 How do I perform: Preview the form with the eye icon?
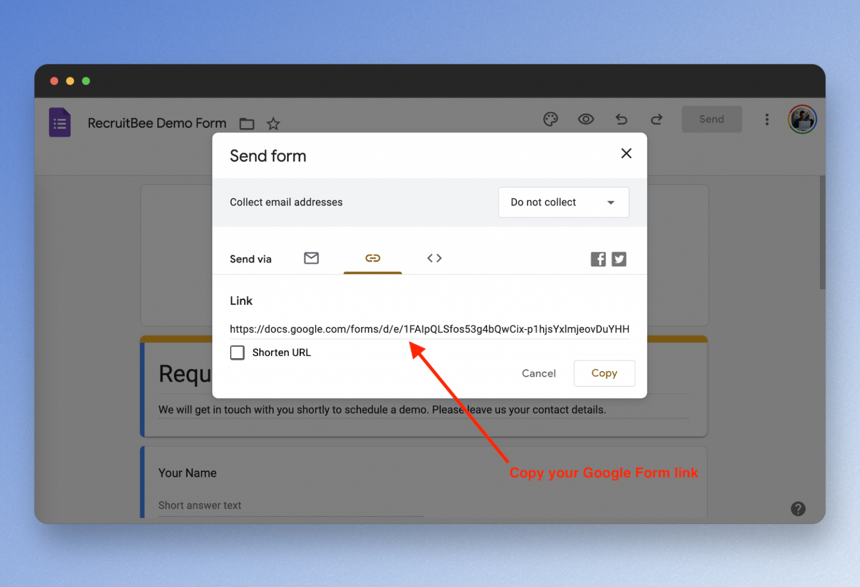click(x=586, y=119)
